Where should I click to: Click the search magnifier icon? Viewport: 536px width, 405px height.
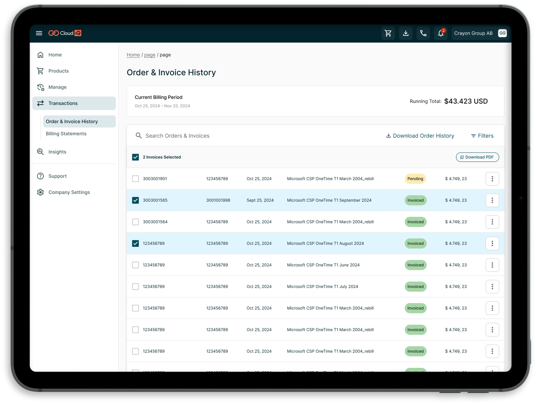(139, 136)
